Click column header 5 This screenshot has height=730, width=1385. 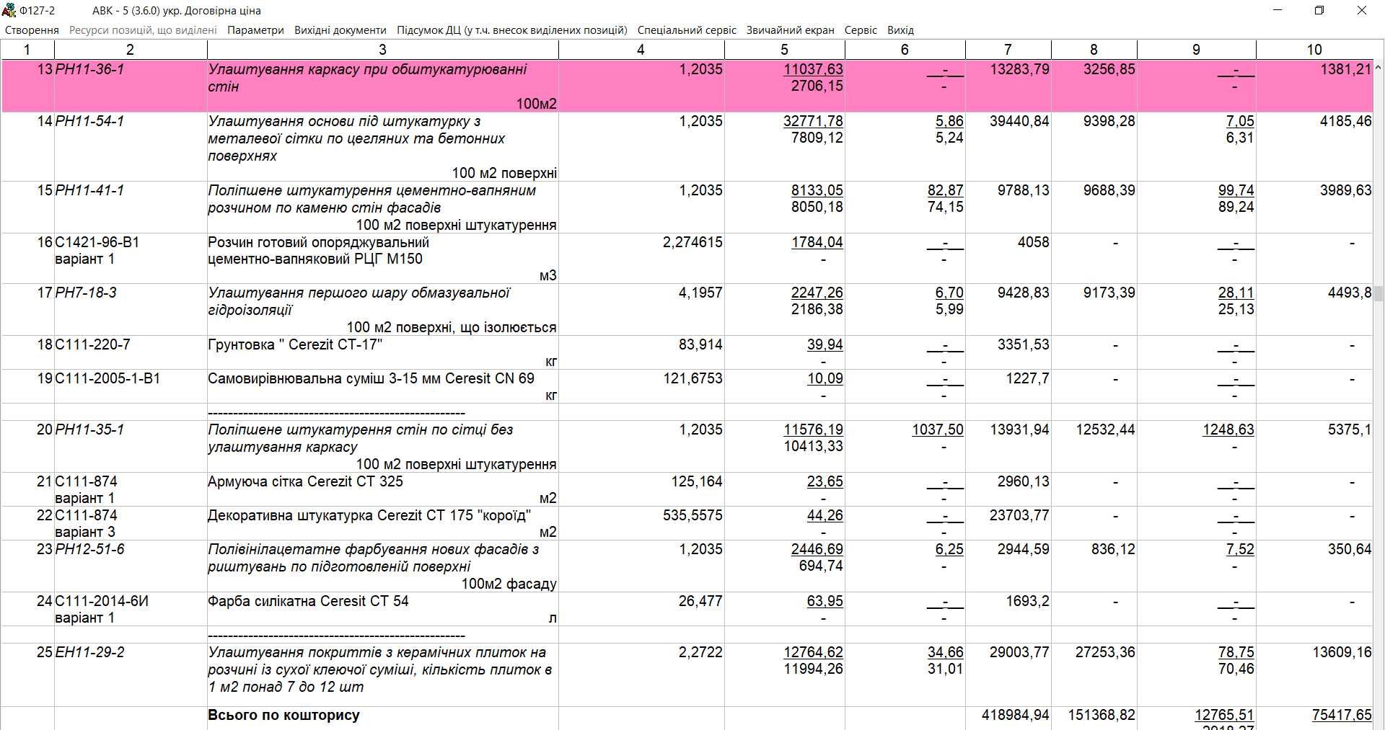point(784,50)
